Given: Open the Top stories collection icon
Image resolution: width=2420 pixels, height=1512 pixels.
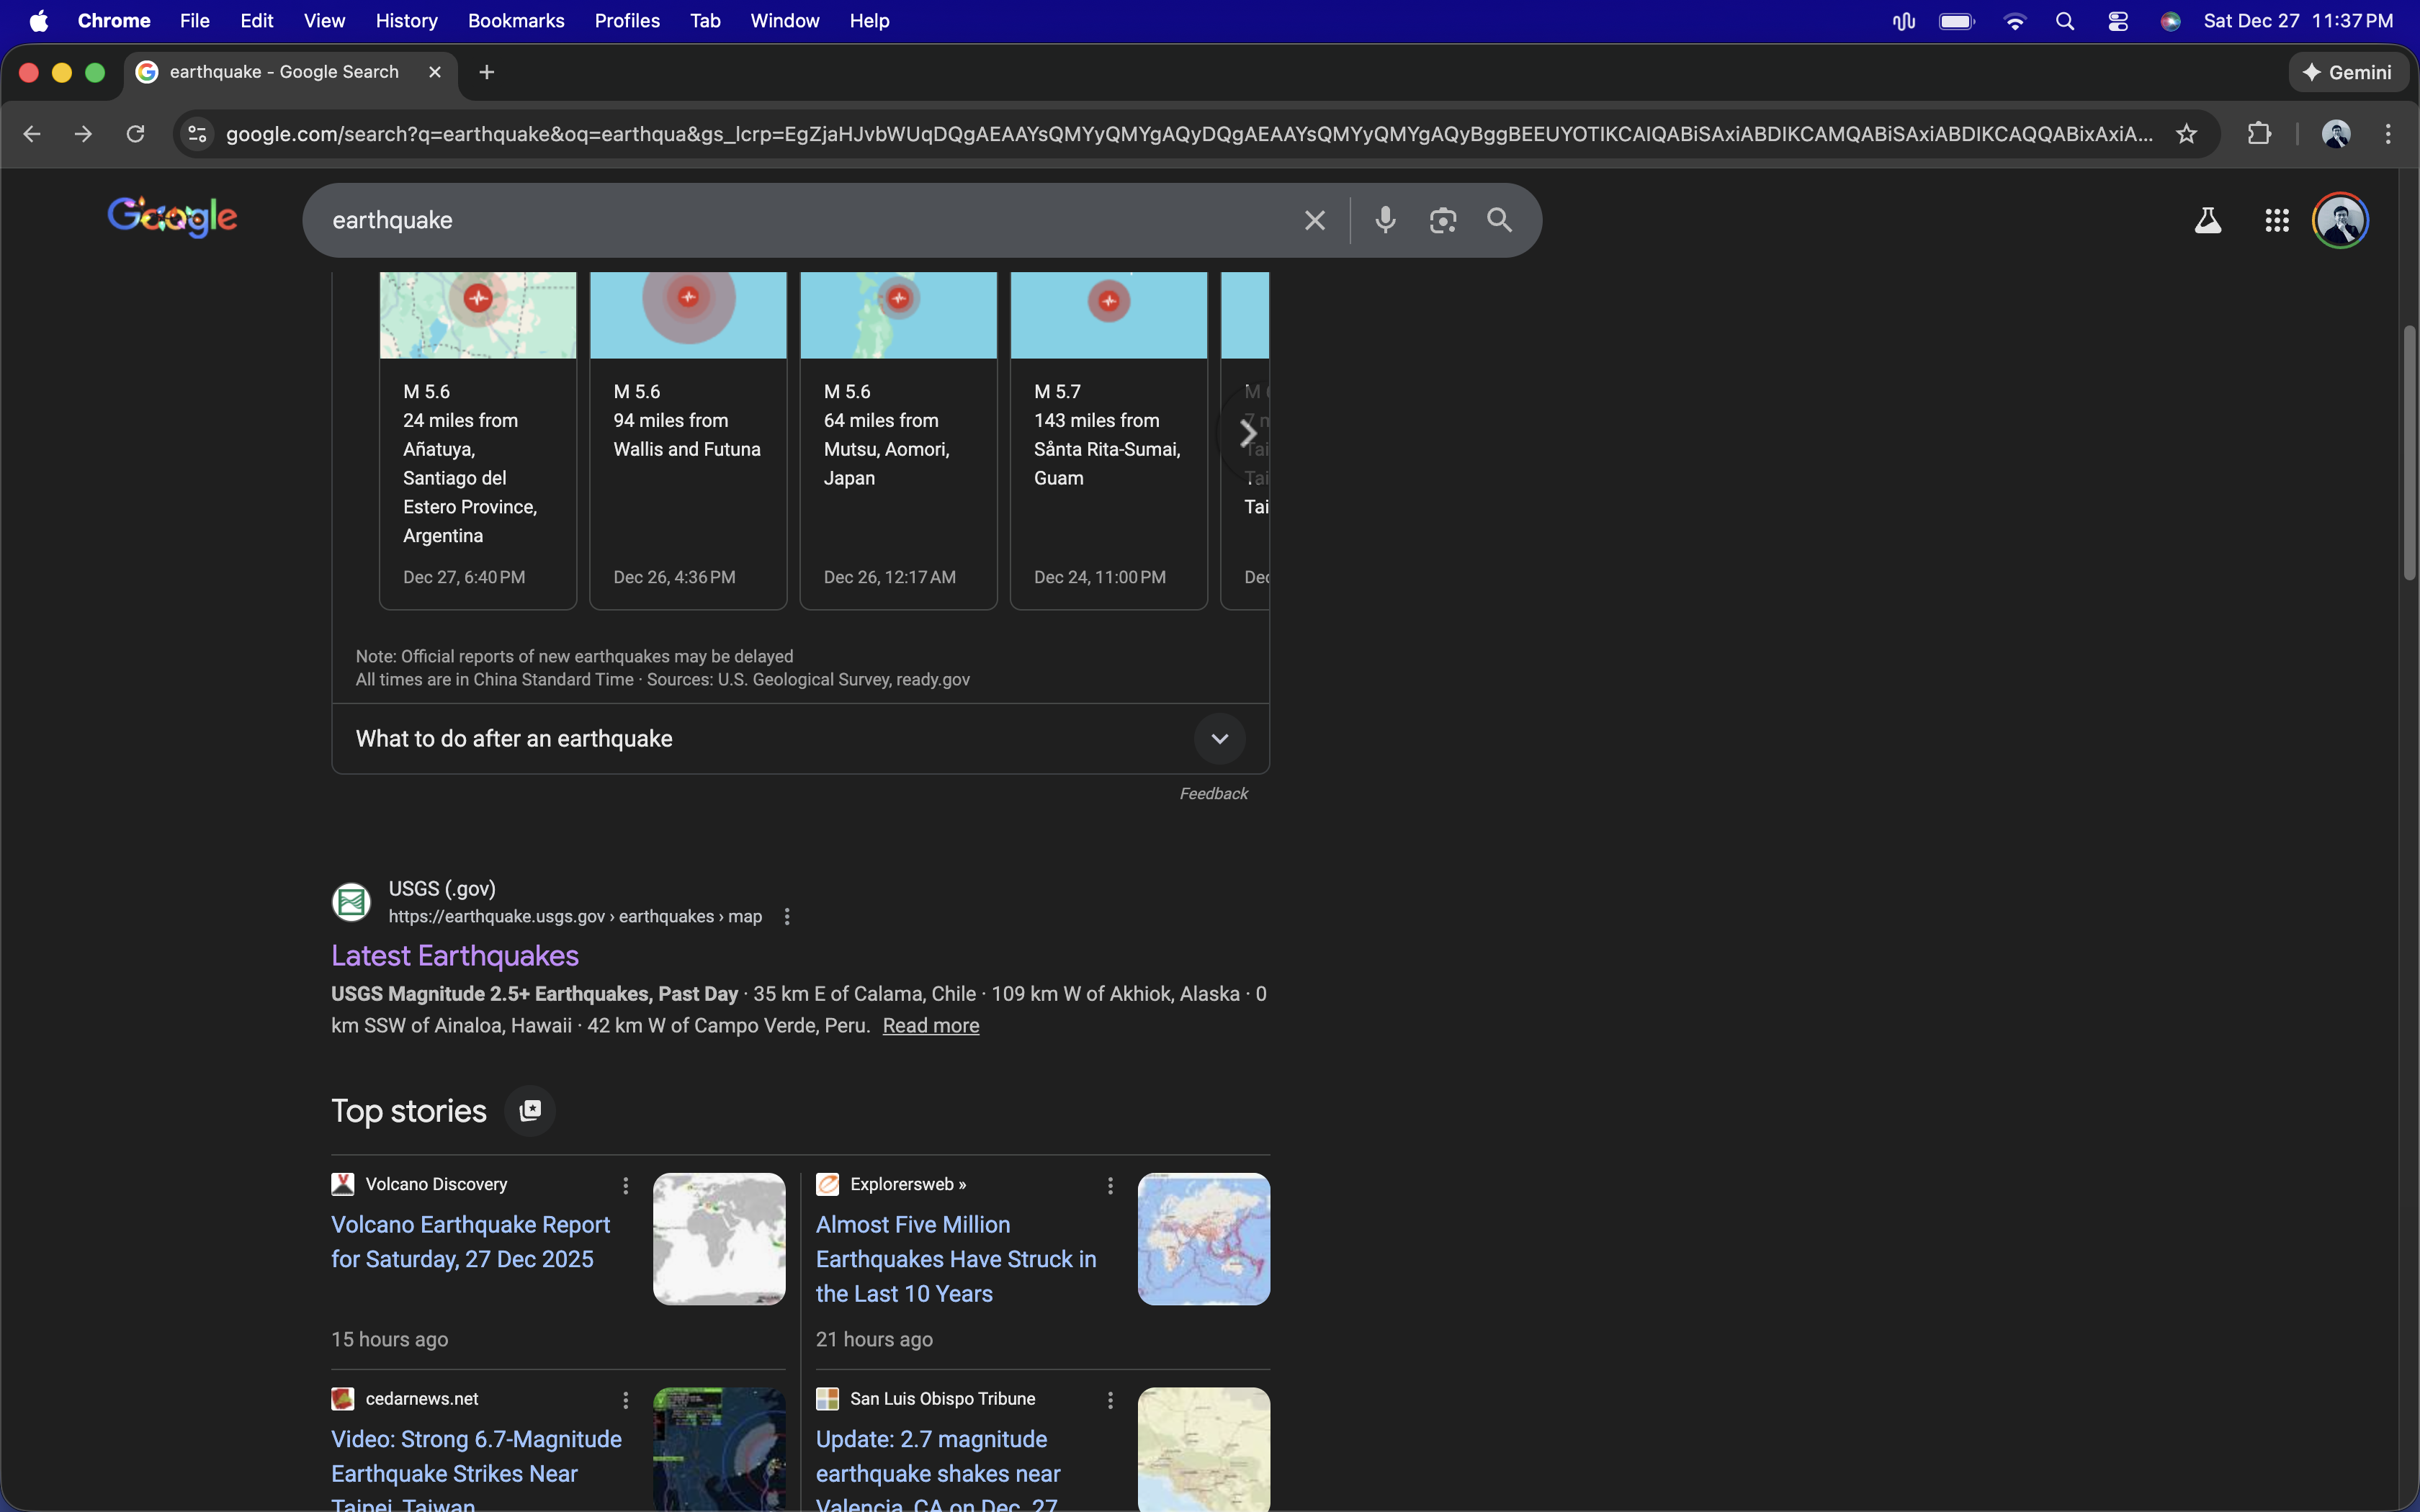Looking at the screenshot, I should click(x=530, y=1111).
